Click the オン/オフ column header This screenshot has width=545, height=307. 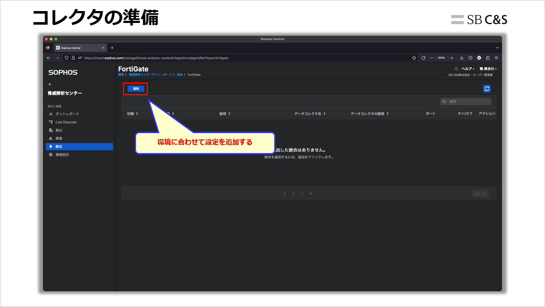coord(465,114)
